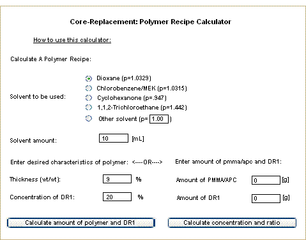Pick the 1,1,2-Trichloroethane solvent option

pos(89,108)
